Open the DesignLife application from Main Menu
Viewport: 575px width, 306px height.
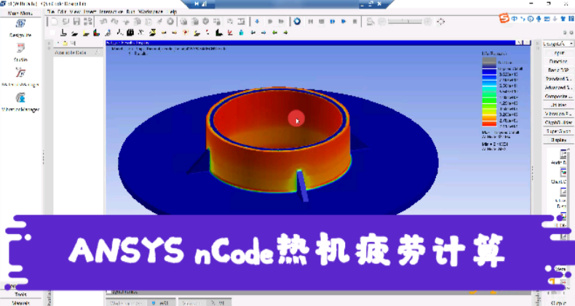(20, 28)
